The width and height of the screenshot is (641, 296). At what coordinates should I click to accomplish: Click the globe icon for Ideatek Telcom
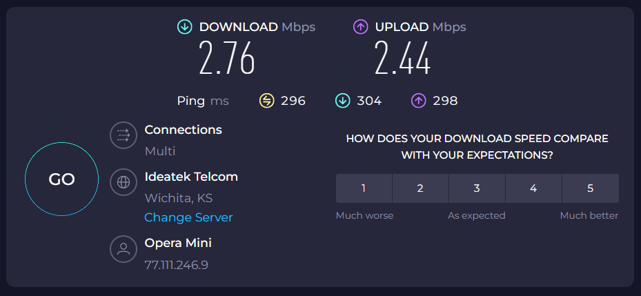[x=124, y=182]
